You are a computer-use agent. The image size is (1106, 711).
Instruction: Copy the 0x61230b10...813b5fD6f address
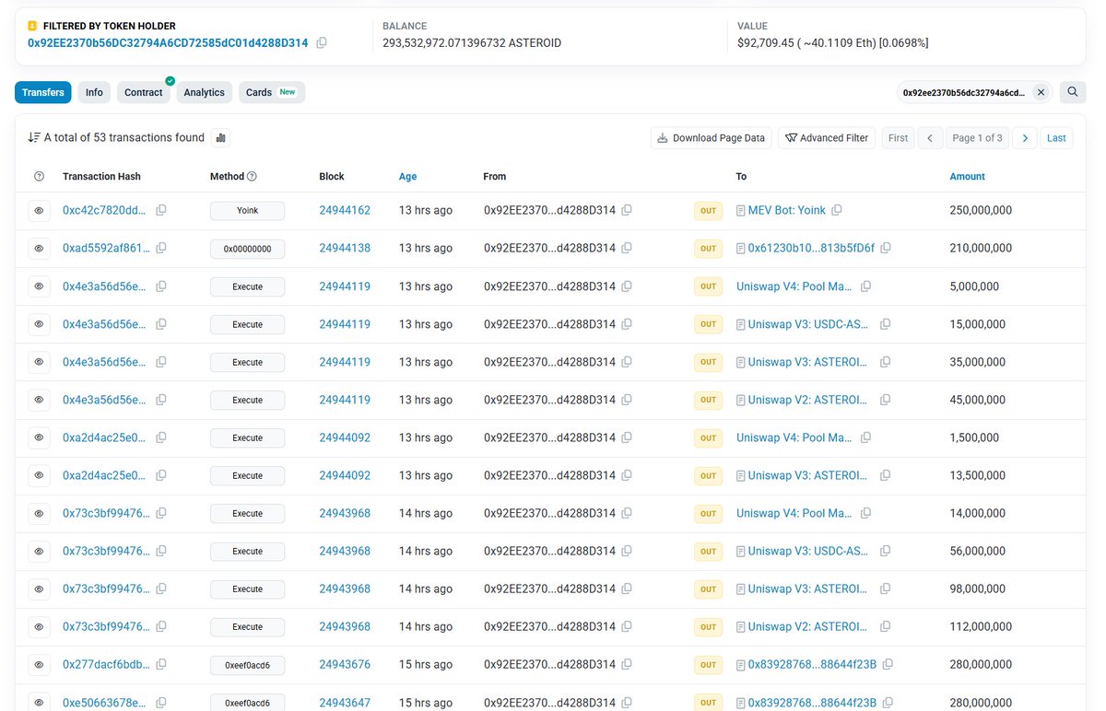(x=886, y=249)
